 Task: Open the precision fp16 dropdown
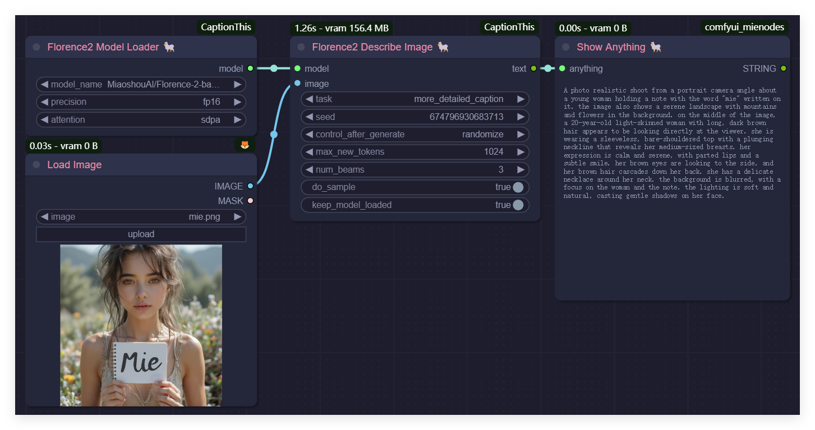[141, 102]
